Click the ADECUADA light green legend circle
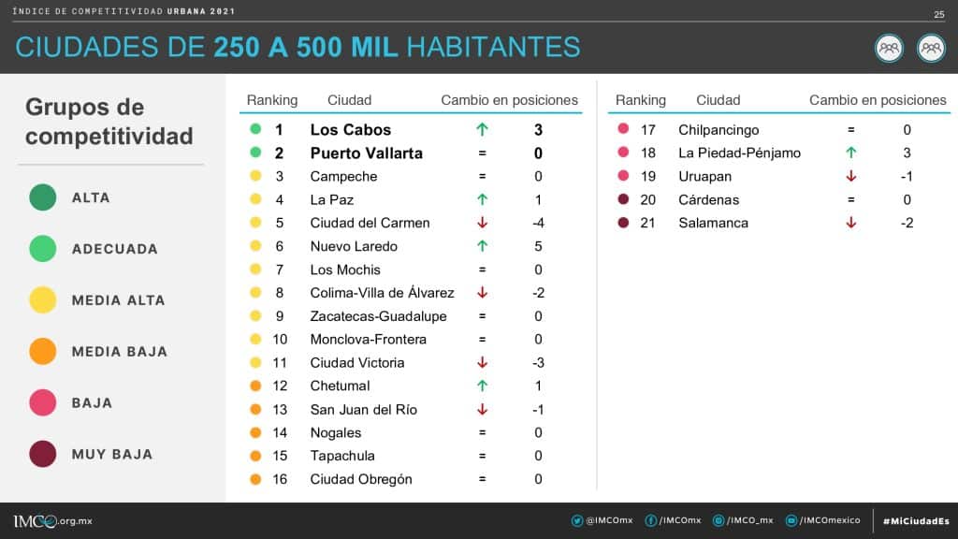Image resolution: width=958 pixels, height=539 pixels. (x=43, y=249)
